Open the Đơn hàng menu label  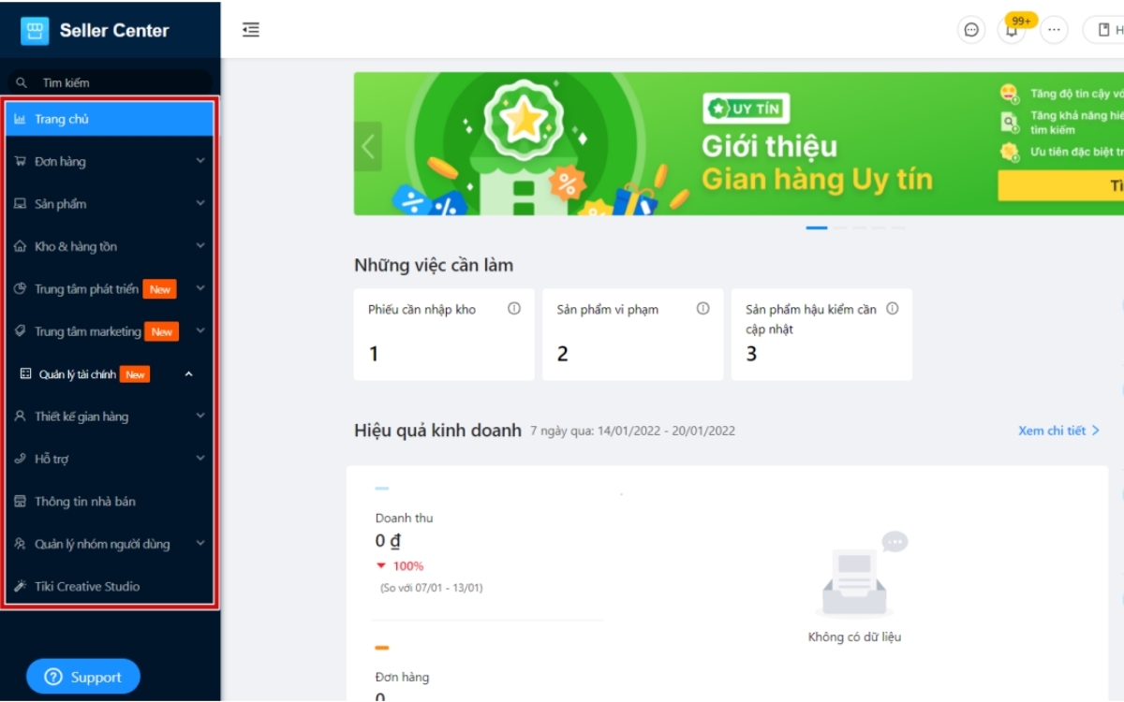60,162
